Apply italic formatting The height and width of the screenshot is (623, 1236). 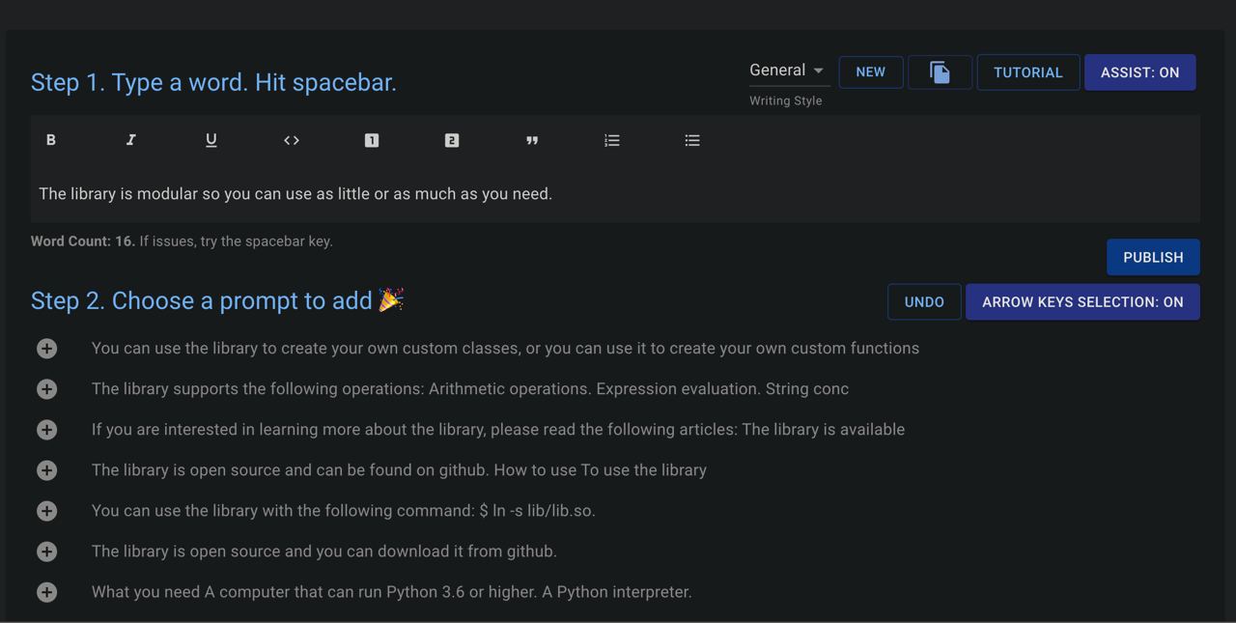(x=131, y=140)
